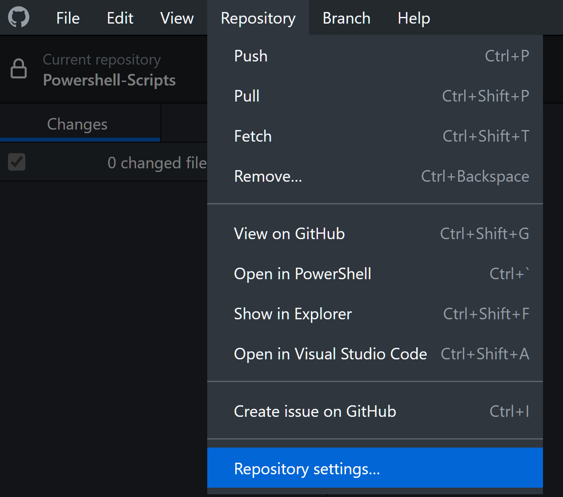This screenshot has width=563, height=497.
Task: Choose Remove... in the menu
Action: 375,176
